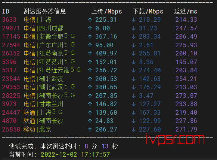The height and width of the screenshot is (160, 217).
Task: Click the 延迟/ms column header
Action: (186, 11)
